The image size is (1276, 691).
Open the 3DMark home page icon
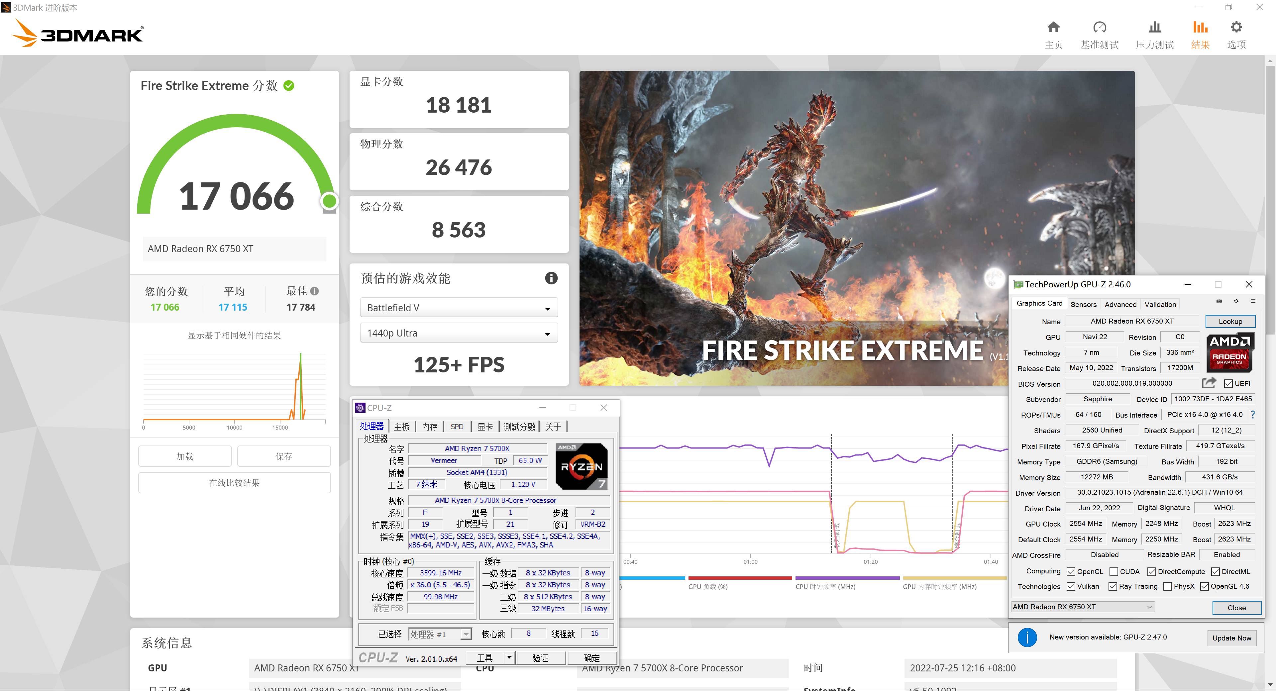(1053, 27)
